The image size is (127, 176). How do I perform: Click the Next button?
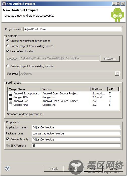point(73,169)
